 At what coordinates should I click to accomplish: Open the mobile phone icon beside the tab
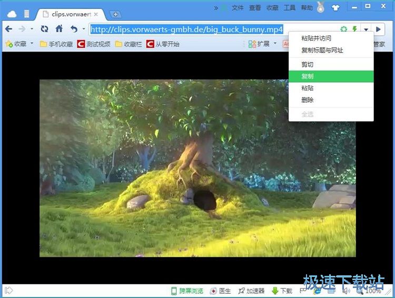[x=26, y=14]
